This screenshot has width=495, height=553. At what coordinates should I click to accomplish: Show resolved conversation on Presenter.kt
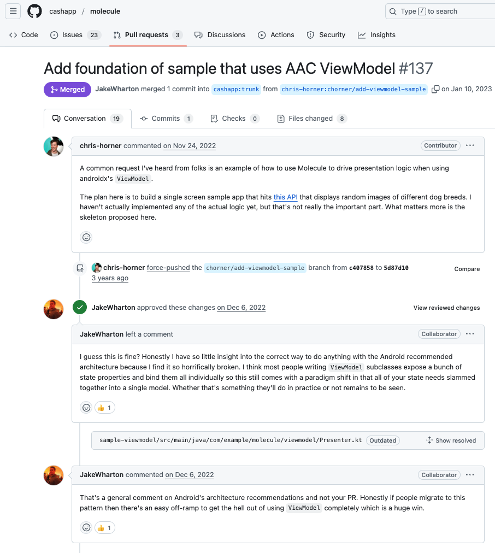coord(451,440)
